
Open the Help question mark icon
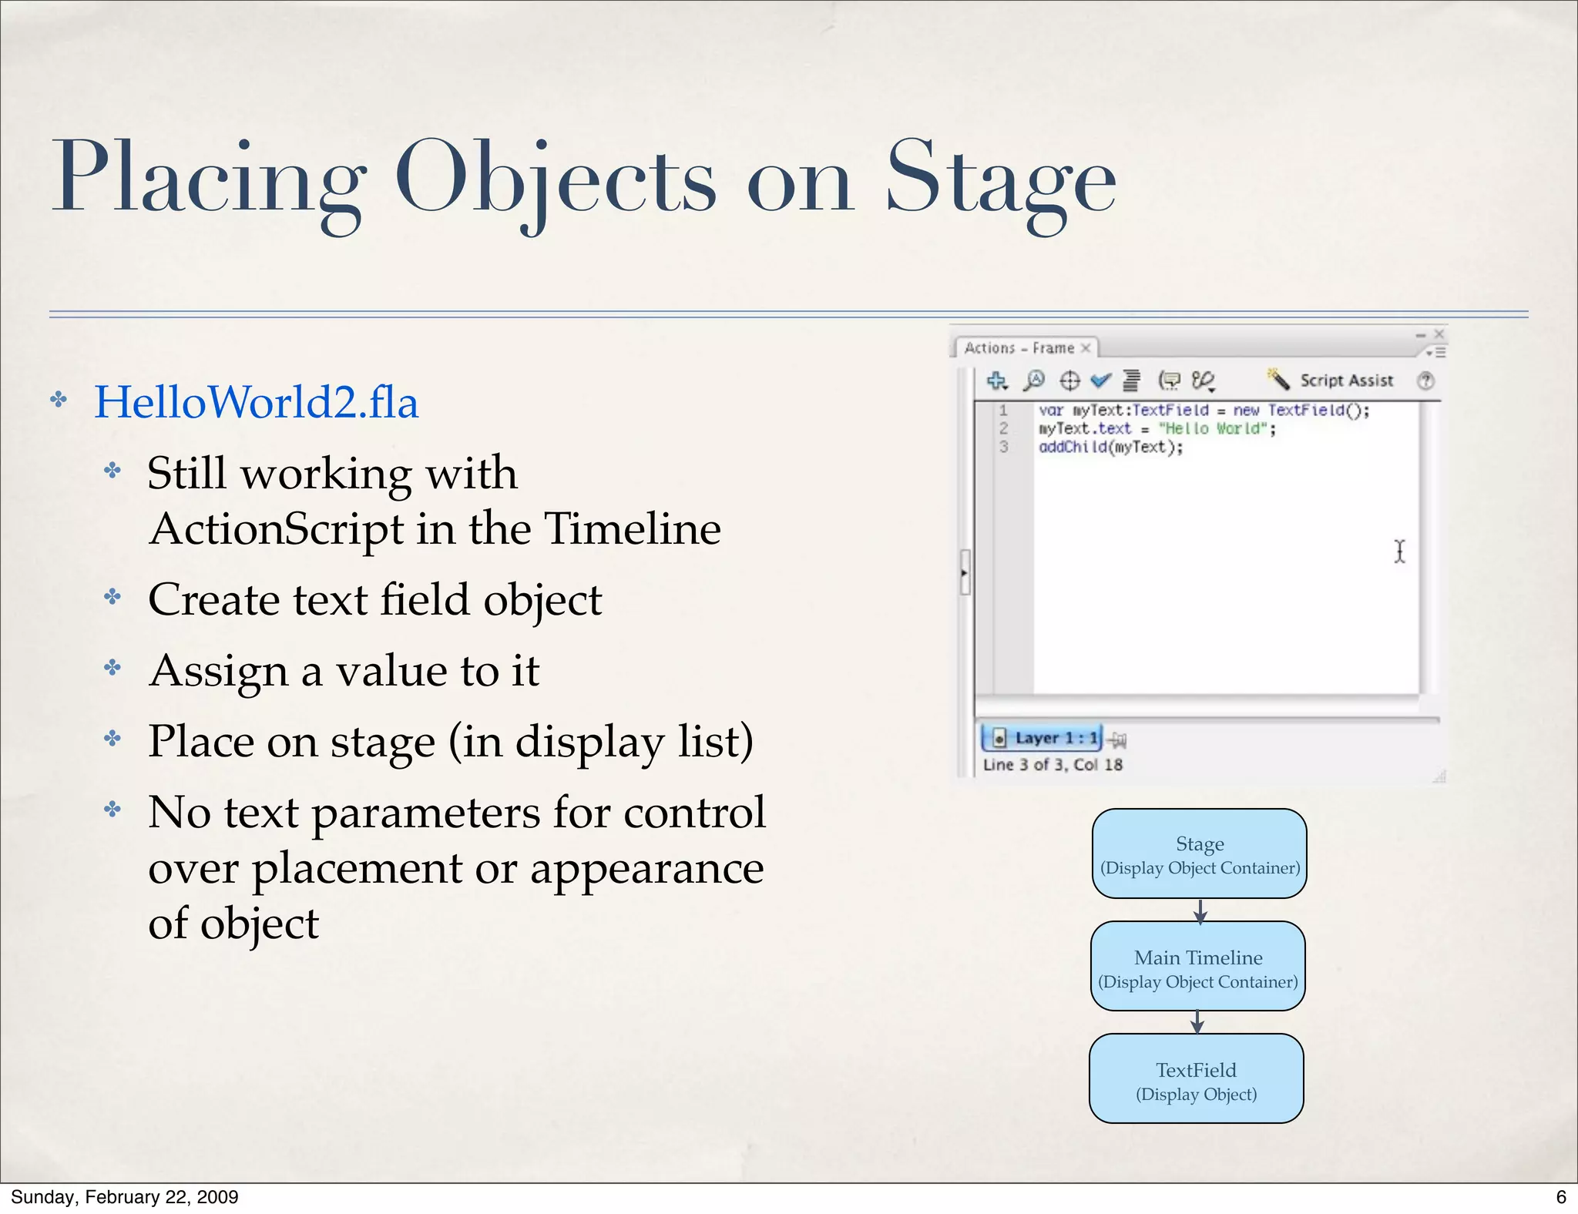tap(1425, 381)
